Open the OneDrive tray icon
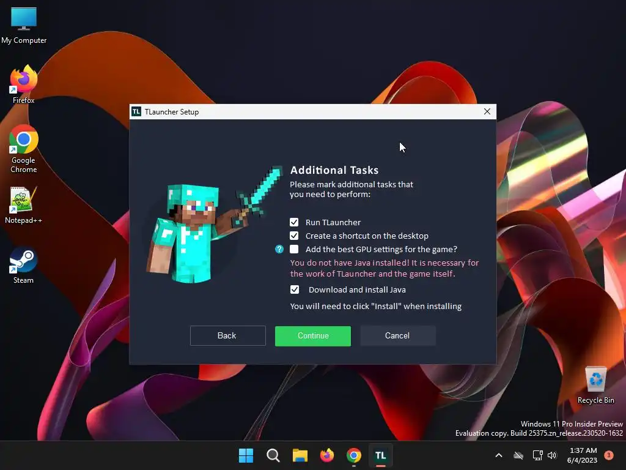This screenshot has height=470, width=626. (x=518, y=455)
